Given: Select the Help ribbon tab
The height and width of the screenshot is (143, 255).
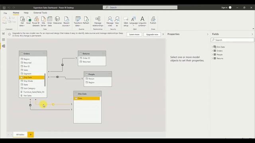Looking at the screenshot, I should [26, 13].
